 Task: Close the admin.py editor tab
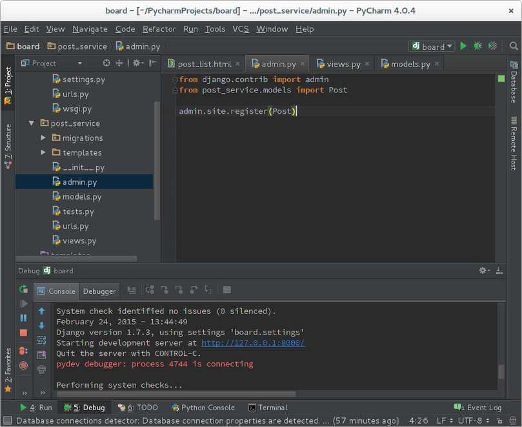point(303,64)
